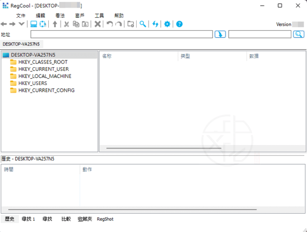Switch to the RegShot bottom tab
The width and height of the screenshot is (307, 232).
[105, 219]
